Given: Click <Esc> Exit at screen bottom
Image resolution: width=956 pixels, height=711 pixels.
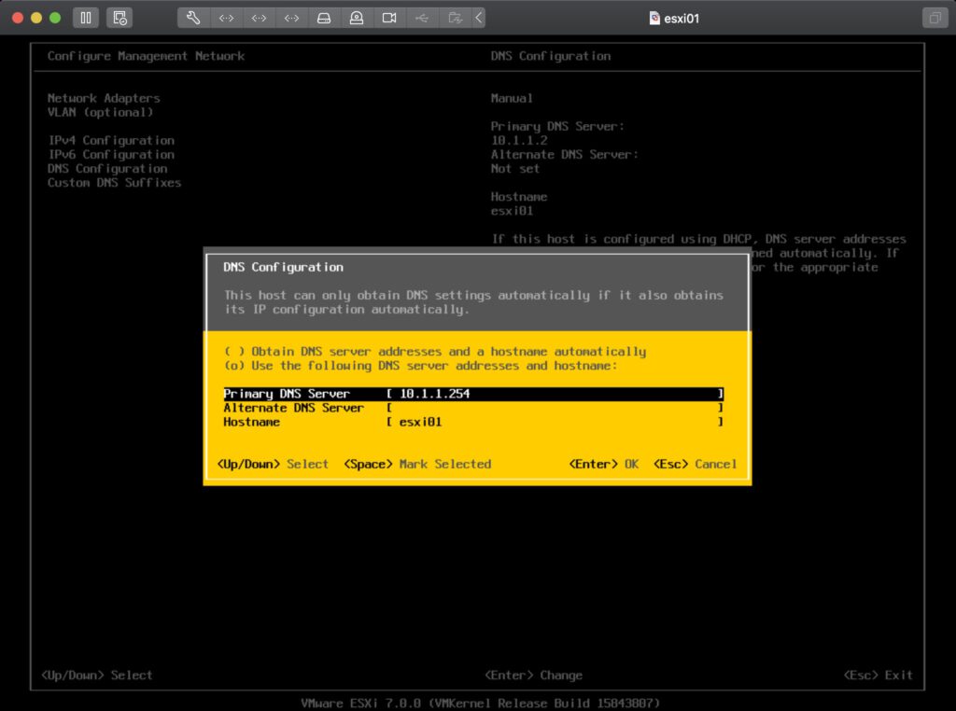Looking at the screenshot, I should 878,675.
